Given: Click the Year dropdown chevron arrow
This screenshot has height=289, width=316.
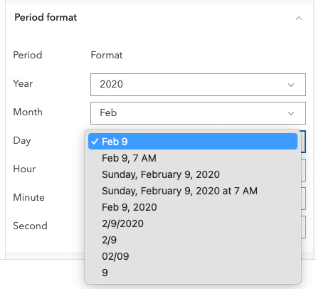Looking at the screenshot, I should pos(291,85).
